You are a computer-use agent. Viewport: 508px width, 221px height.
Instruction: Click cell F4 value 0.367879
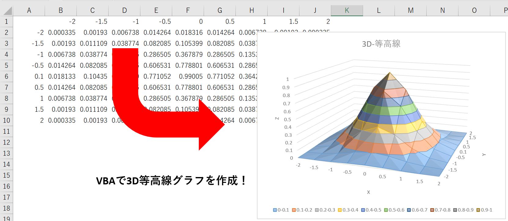(x=188, y=55)
